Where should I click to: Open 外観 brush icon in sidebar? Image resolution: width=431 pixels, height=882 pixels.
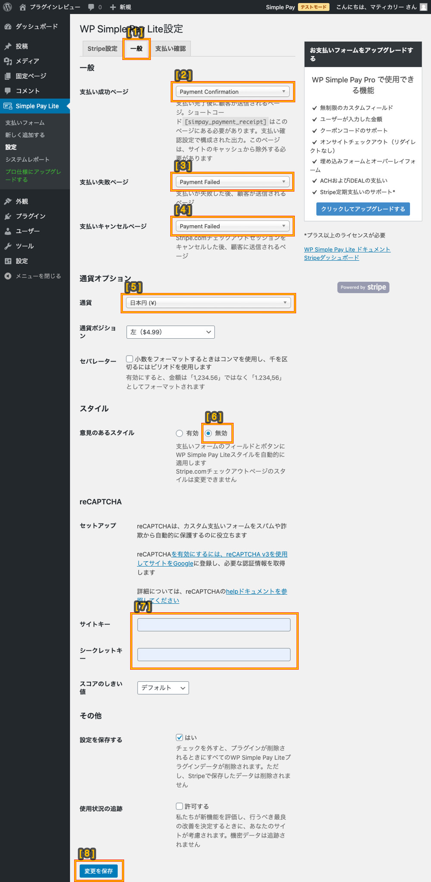(x=8, y=201)
